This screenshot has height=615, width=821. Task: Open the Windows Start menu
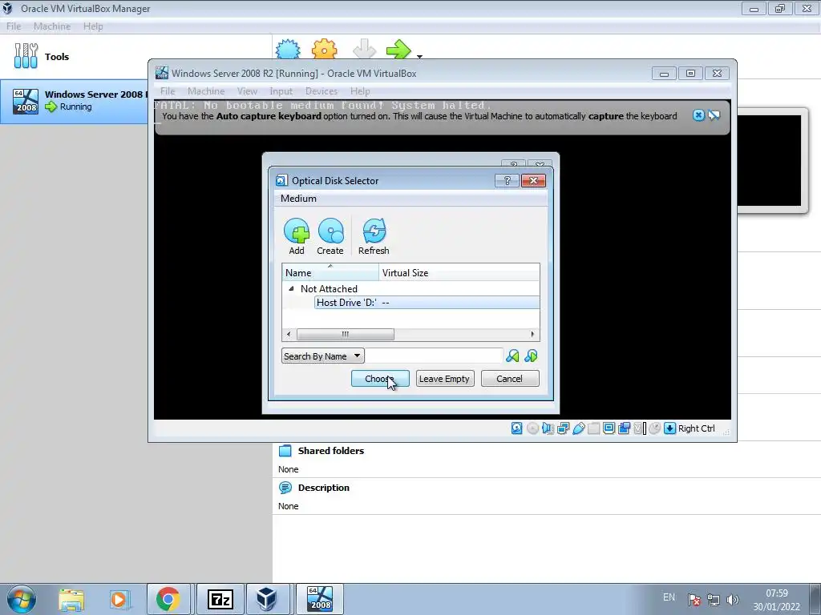pyautogui.click(x=21, y=599)
